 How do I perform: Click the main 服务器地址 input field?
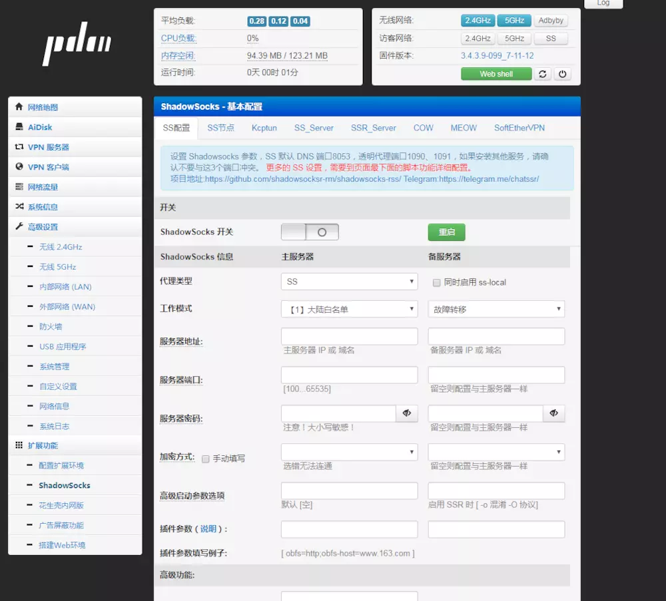pos(349,336)
